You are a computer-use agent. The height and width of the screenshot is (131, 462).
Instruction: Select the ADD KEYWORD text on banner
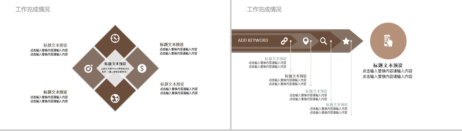tap(253, 40)
